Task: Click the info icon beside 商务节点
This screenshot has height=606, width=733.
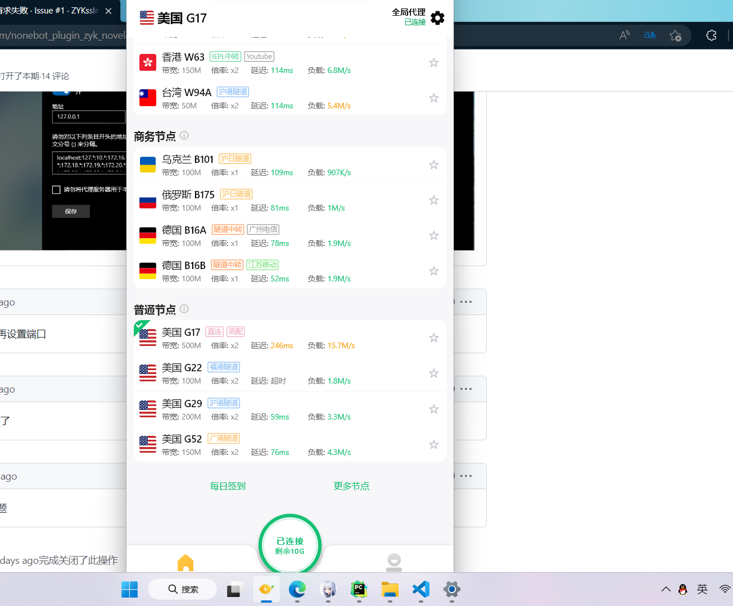Action: coord(184,136)
